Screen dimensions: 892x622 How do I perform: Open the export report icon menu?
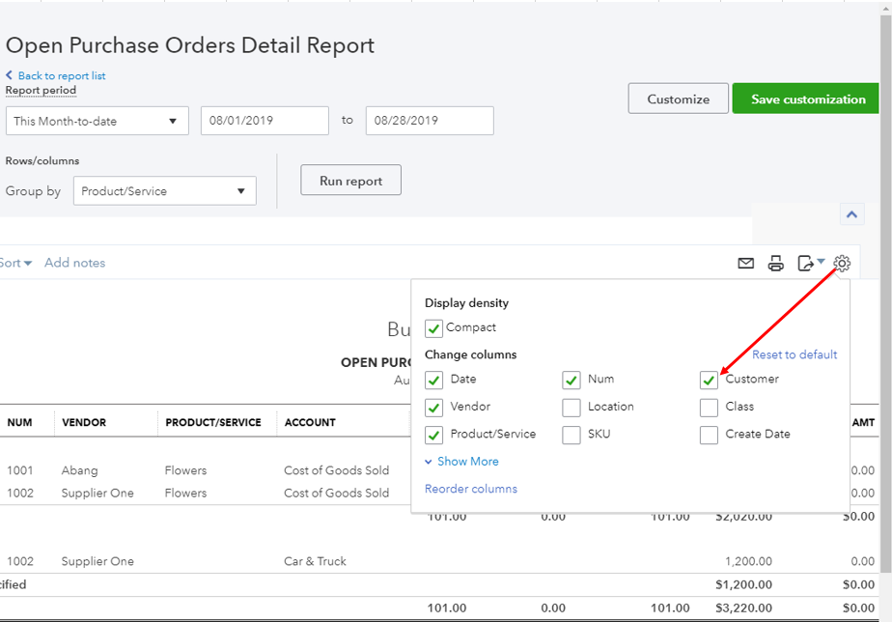(811, 263)
